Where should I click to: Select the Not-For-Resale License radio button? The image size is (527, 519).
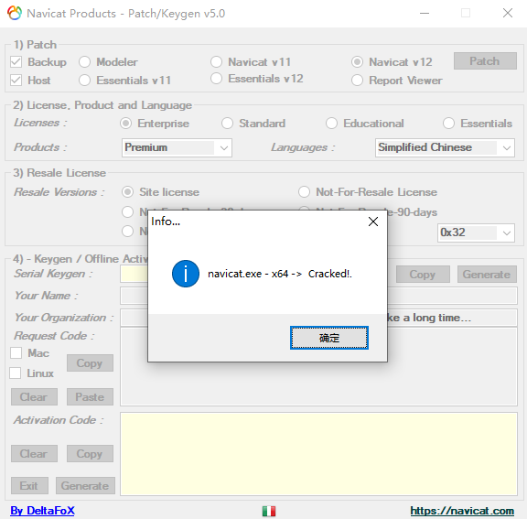pos(304,192)
